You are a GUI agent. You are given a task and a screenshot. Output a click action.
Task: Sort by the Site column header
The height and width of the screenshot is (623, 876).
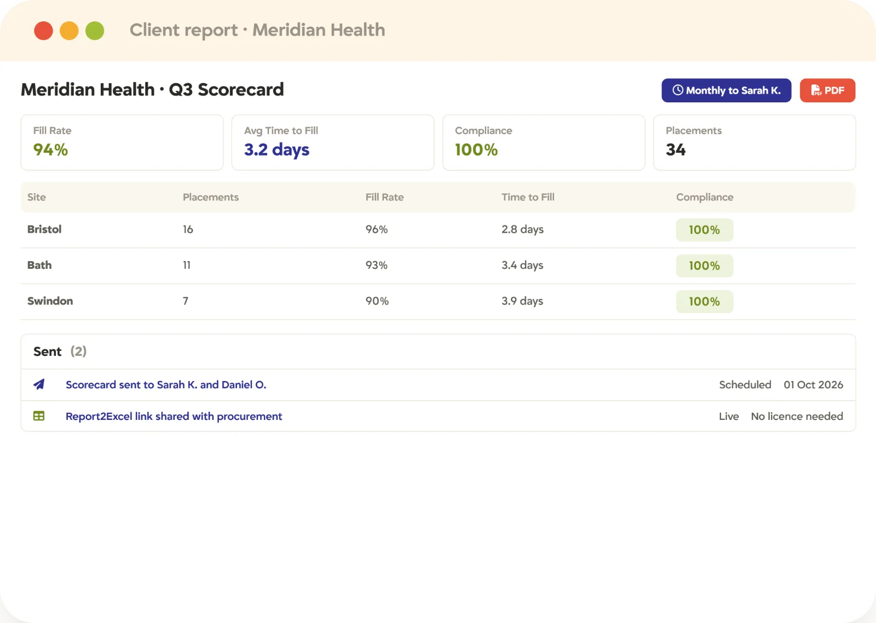coord(37,197)
